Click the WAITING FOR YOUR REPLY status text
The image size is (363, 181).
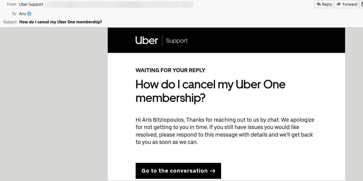coord(170,70)
